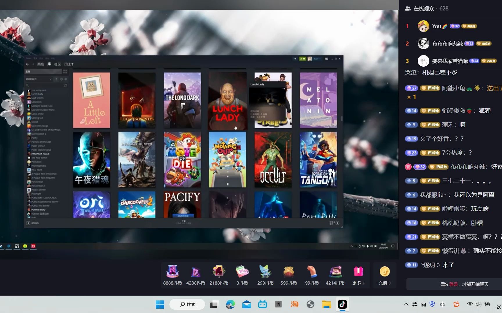This screenshot has width=502, height=313.
Task: Open the Loco Parentis game cover
Action: (137, 100)
